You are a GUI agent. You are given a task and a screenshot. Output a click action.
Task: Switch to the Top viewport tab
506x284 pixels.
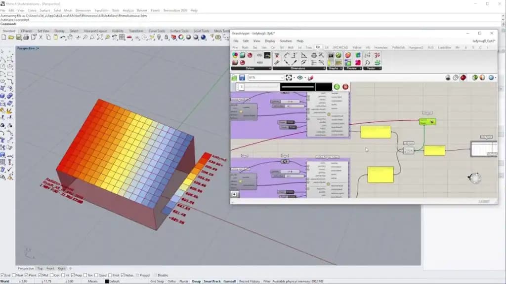pyautogui.click(x=40, y=268)
